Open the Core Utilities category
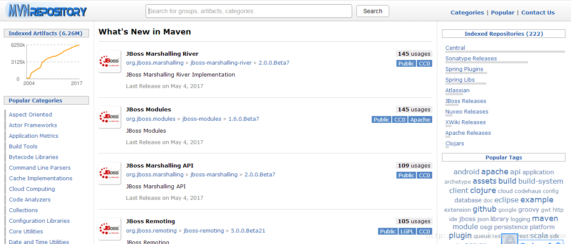The width and height of the screenshot is (571, 244). tap(26, 231)
